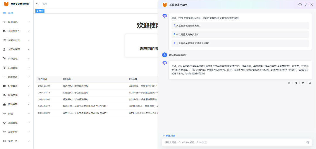Close the 关联交易小助手 panel
Viewport: 316px width, 149px height.
[x=312, y=5]
